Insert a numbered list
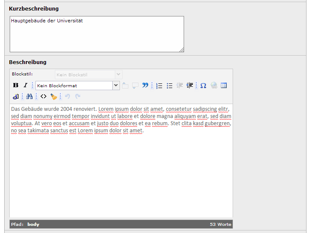 [159, 86]
